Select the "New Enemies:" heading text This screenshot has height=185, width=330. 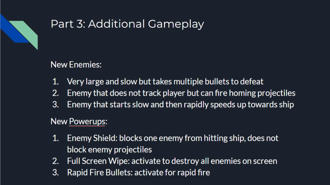[76, 64]
